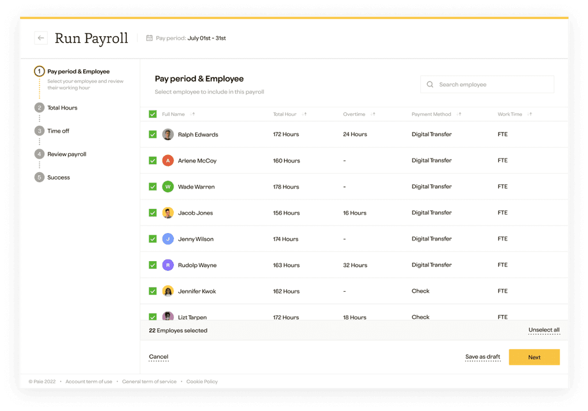Click the back arrow beside Run Payroll
588x411 pixels.
[x=40, y=37]
